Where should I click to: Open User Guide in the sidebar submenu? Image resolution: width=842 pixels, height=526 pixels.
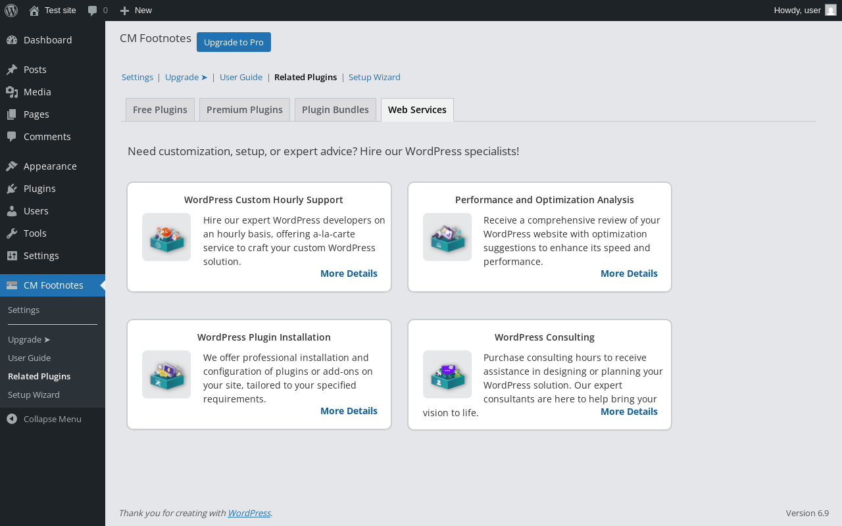click(x=29, y=358)
